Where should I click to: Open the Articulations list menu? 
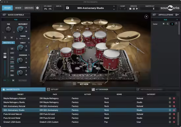[177, 15]
